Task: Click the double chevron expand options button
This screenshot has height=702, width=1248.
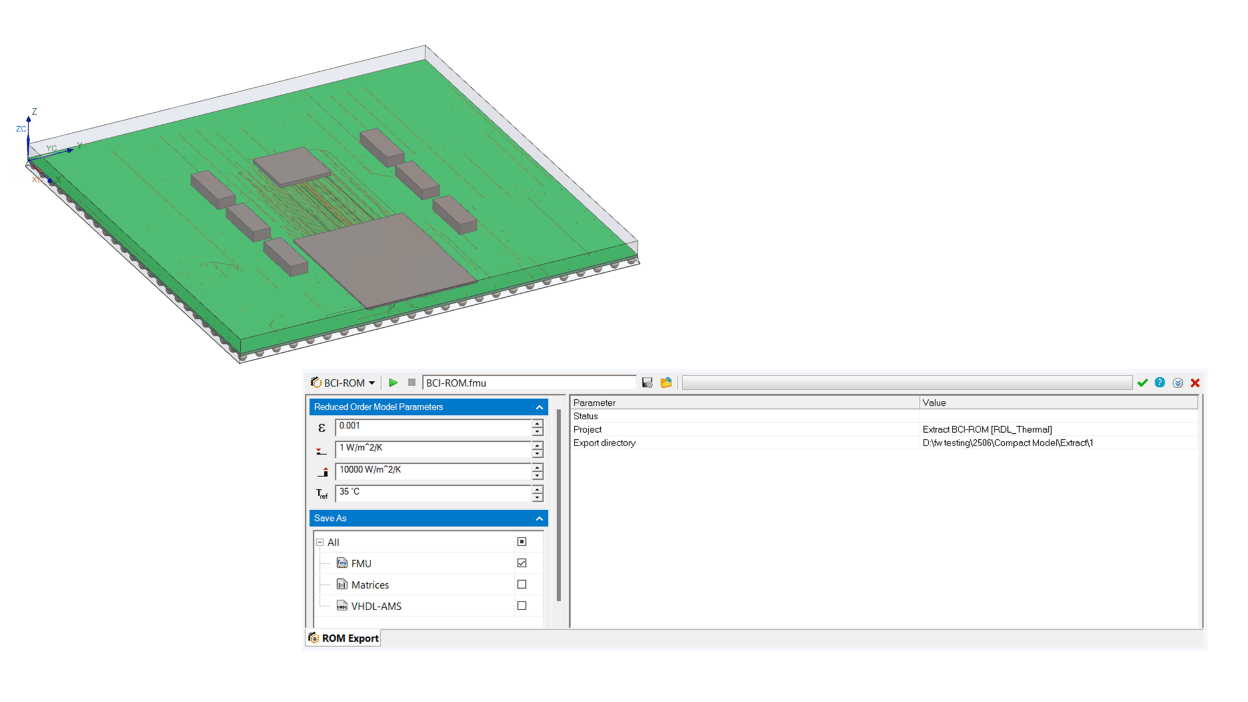Action: [x=1177, y=383]
